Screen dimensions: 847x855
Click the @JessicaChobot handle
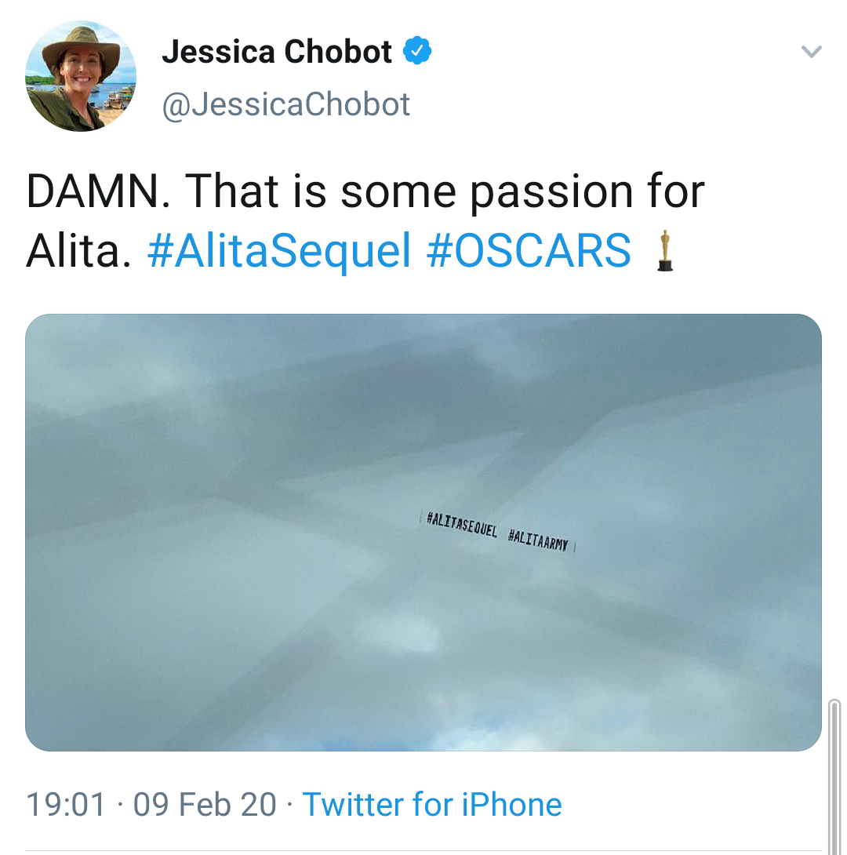click(285, 104)
